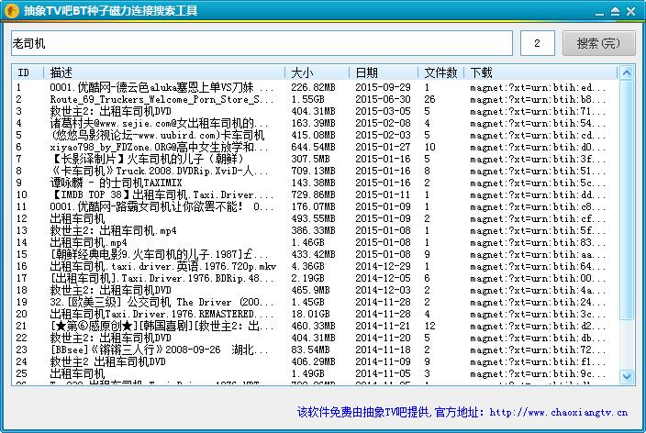Screen dimensions: 646x433
Task: Sort by the 下载 column header
Action: click(540, 72)
